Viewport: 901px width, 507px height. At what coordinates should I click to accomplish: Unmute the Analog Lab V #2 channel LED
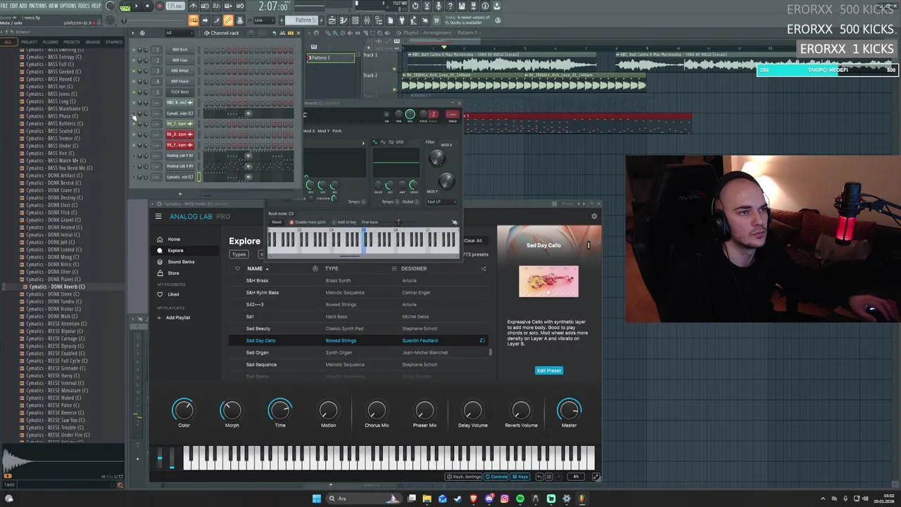point(134,156)
